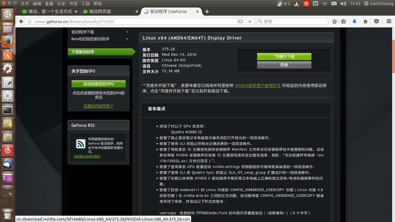This screenshot has width=395, height=222.
Task: Click the green 同意并下载 button
Action: tap(284, 56)
